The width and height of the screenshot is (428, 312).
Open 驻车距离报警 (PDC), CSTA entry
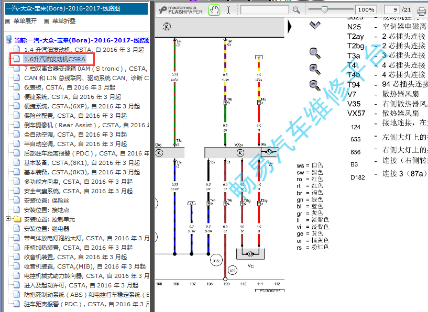tap(86, 304)
